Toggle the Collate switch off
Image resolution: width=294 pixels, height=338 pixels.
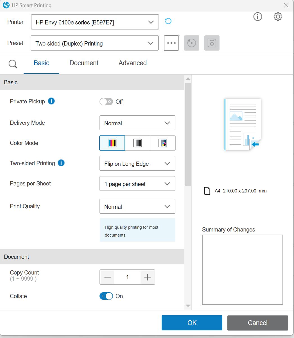(106, 296)
